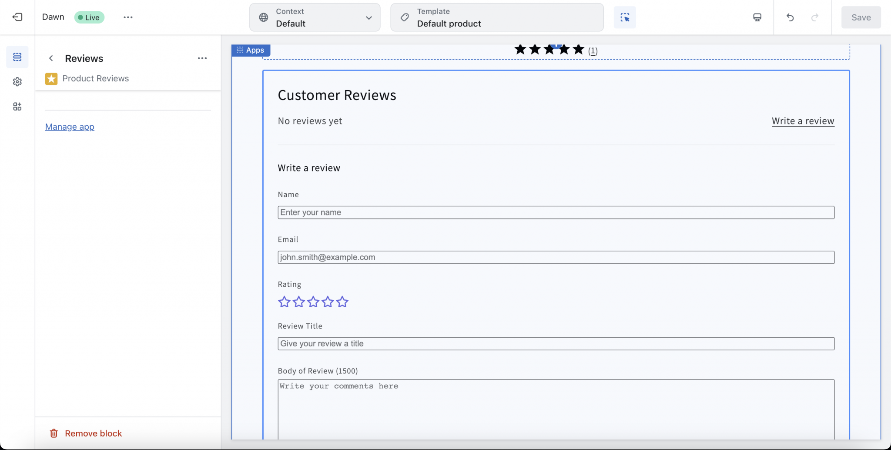891x450 pixels.
Task: Expand the Context Default dropdown
Action: 315,17
